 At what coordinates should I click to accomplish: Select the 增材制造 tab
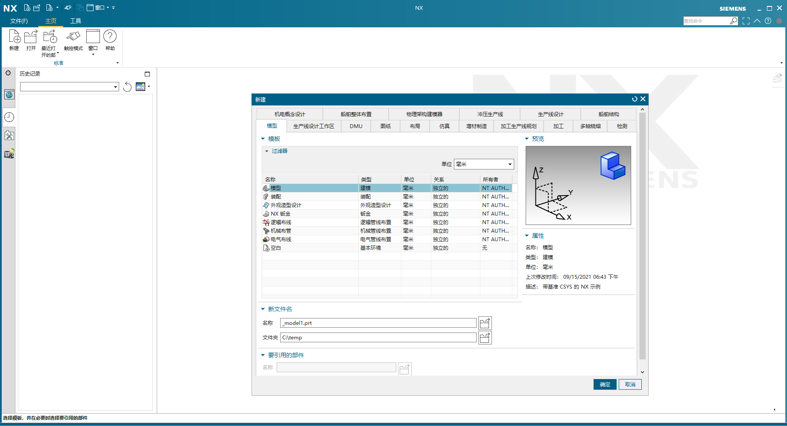coord(477,126)
